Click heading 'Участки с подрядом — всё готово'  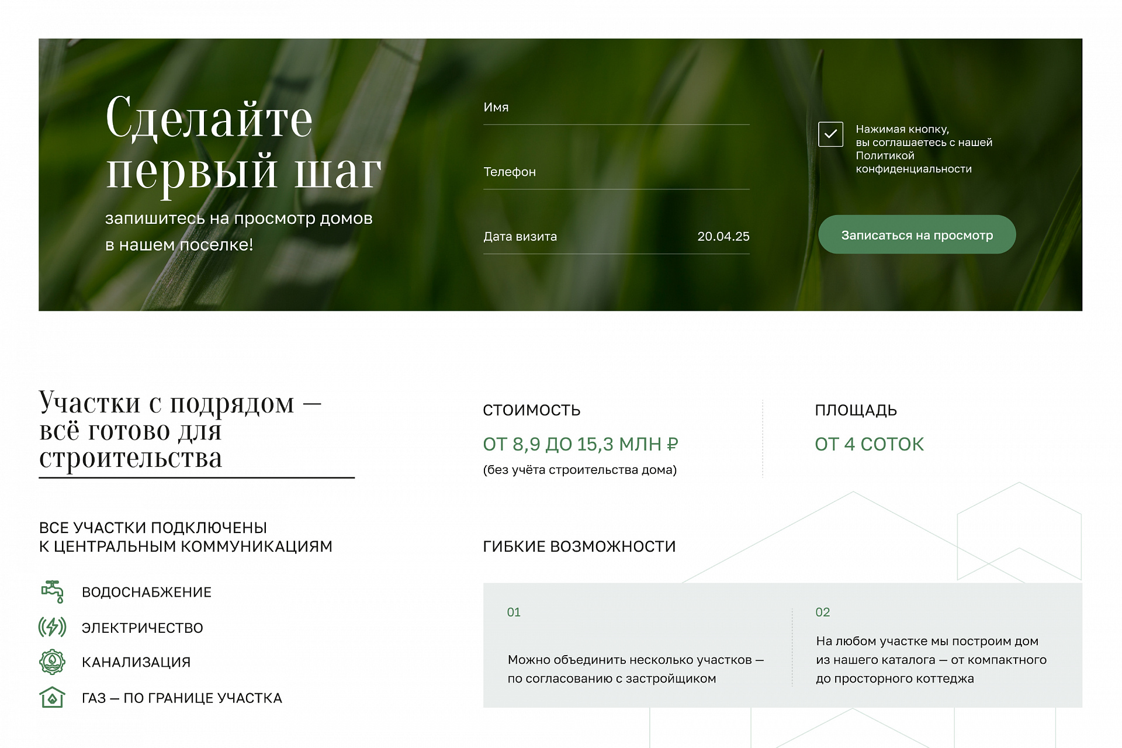tap(180, 430)
